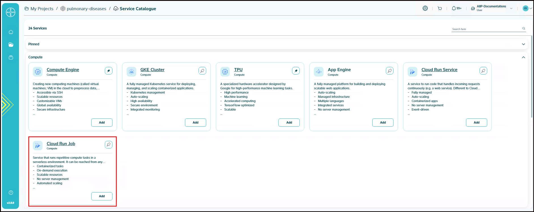Collapse the Compute section
534x212 pixels.
(523, 57)
